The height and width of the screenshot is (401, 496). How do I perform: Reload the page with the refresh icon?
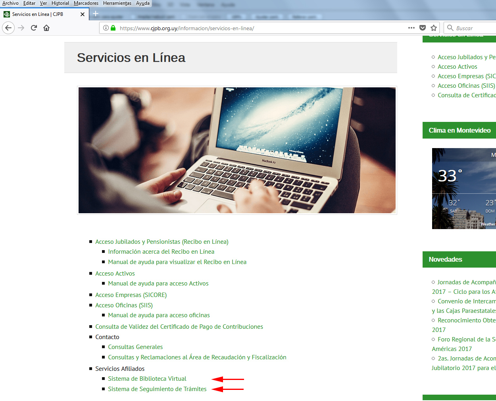tap(34, 28)
